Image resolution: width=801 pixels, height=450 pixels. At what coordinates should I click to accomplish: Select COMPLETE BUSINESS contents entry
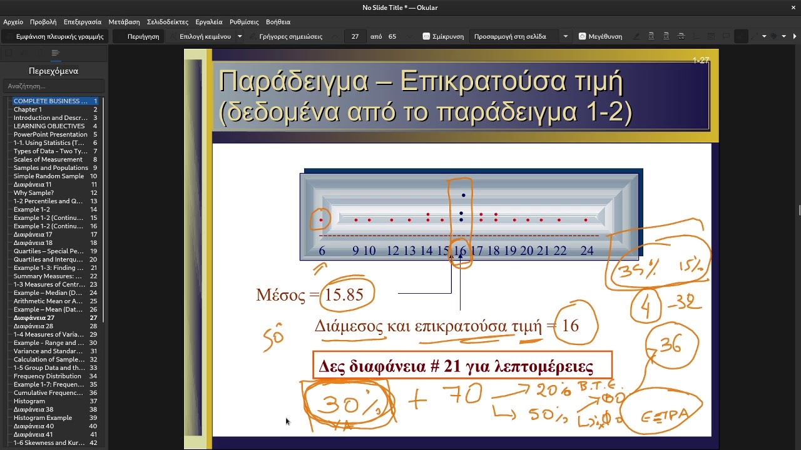[x=56, y=101]
